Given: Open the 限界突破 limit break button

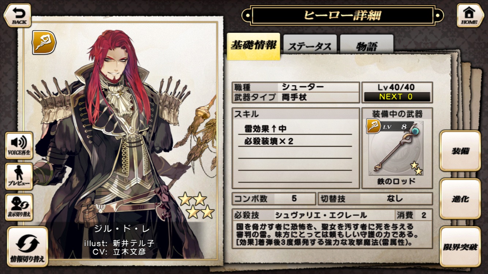Looking at the screenshot, I should (460, 247).
